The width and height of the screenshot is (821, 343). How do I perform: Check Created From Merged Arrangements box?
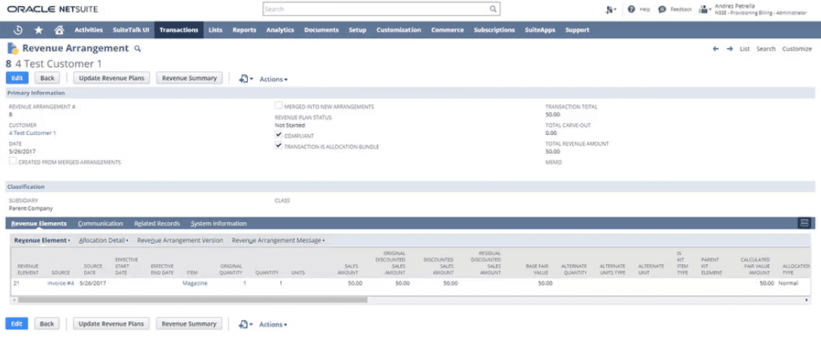[12, 161]
